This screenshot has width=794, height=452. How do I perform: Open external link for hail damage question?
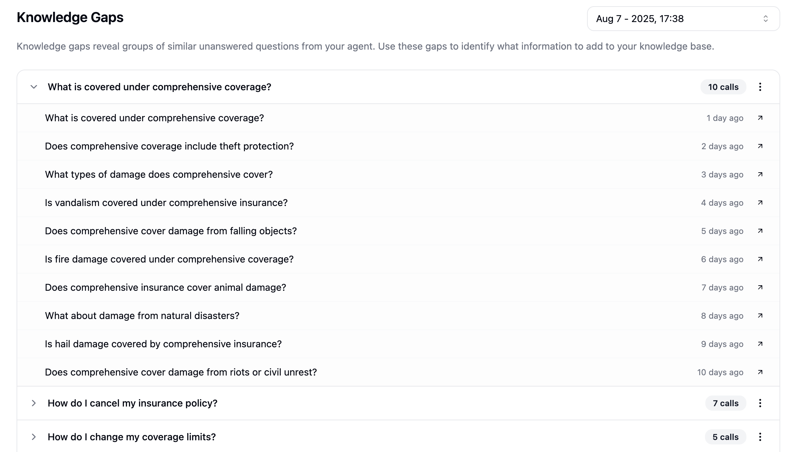[760, 344]
